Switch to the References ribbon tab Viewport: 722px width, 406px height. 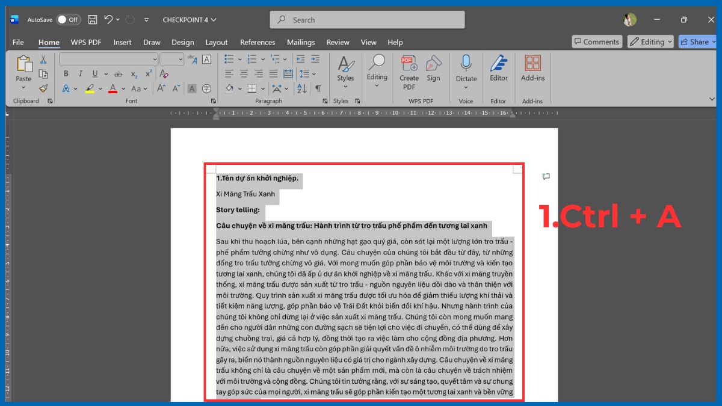(x=258, y=42)
